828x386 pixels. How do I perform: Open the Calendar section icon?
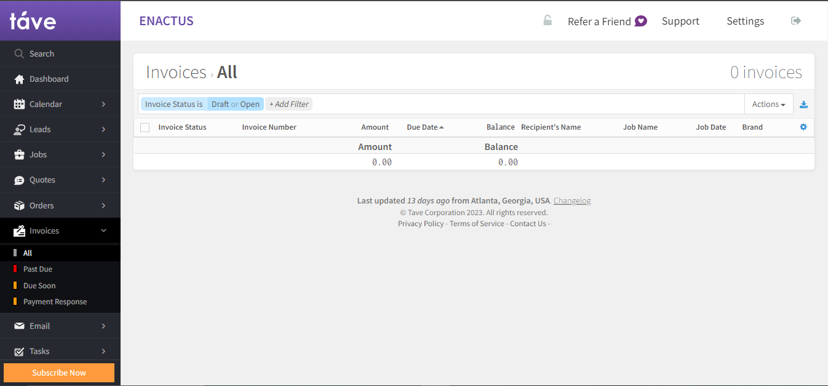(18, 104)
